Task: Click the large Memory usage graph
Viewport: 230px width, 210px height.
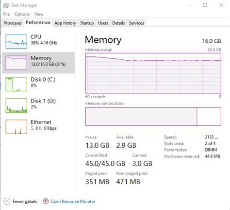Action: [153, 73]
